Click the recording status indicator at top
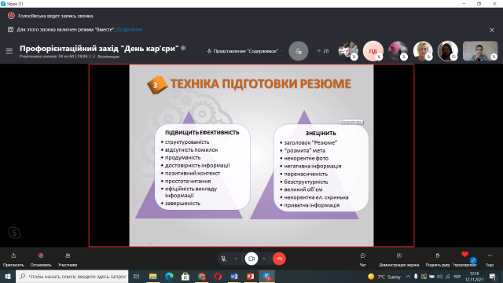This screenshot has height=283, width=503. 11,16
